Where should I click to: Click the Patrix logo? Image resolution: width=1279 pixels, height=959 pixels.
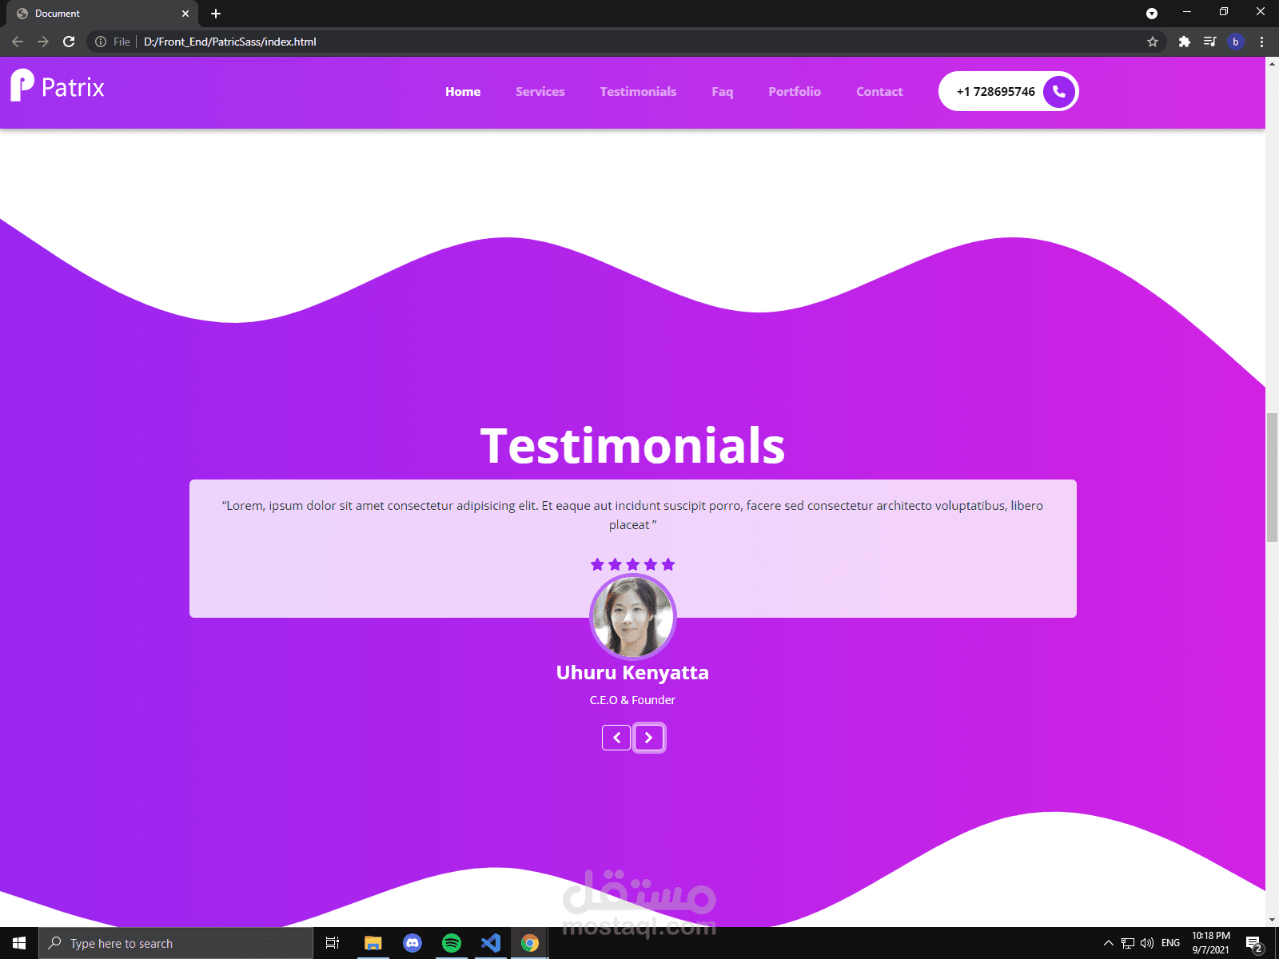click(58, 86)
